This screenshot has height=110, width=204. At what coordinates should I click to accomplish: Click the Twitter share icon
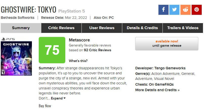[x=174, y=10]
